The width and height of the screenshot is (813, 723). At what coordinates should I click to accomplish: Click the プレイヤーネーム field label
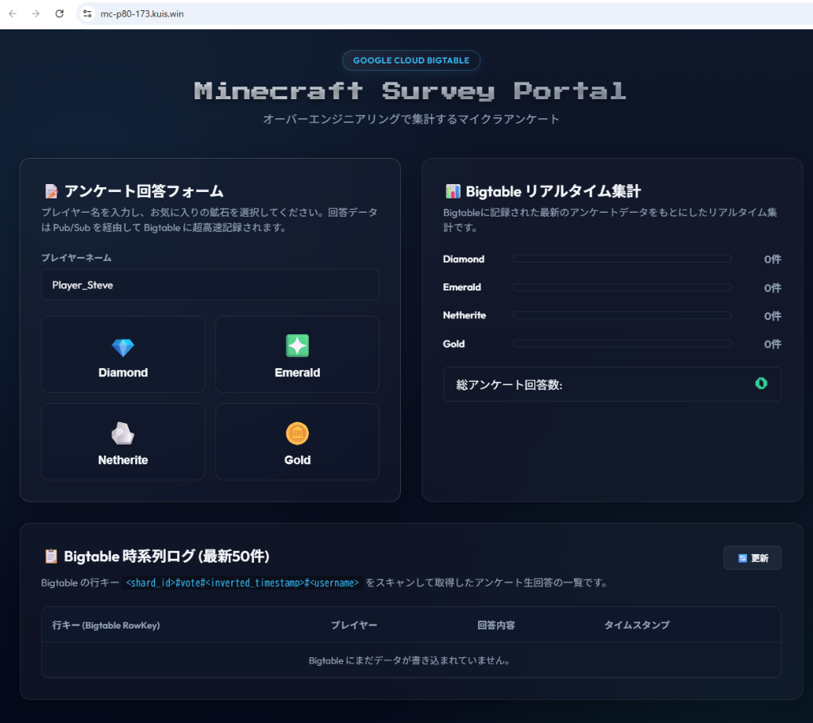76,258
